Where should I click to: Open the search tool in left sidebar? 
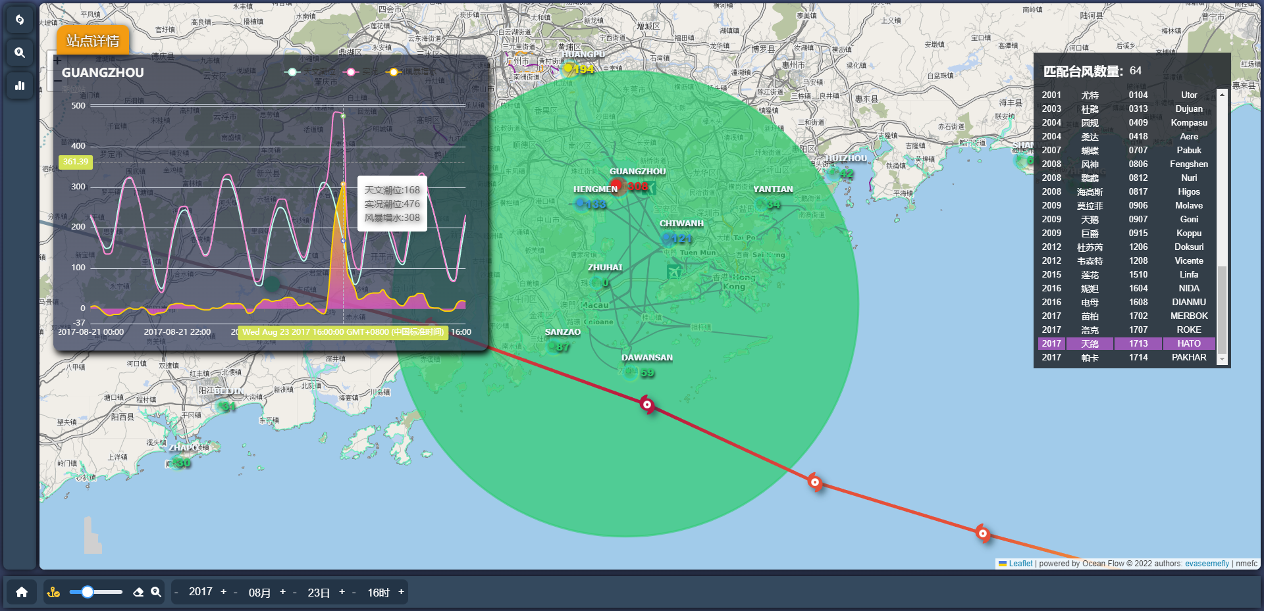click(x=20, y=53)
